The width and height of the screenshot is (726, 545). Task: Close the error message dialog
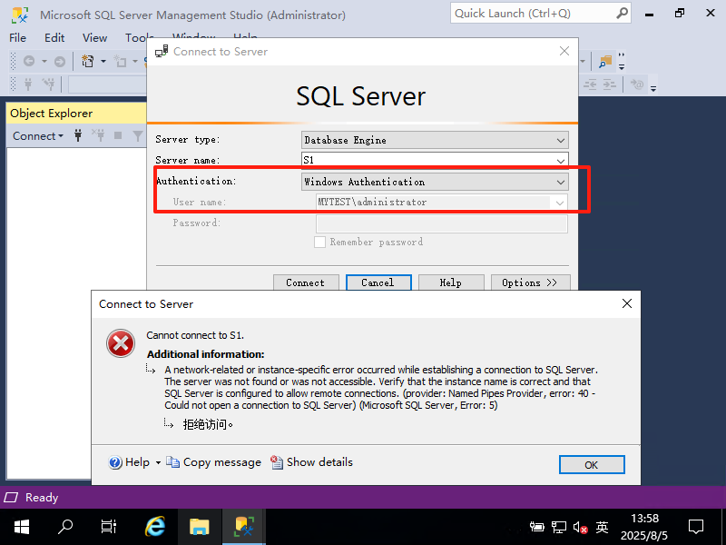627,303
